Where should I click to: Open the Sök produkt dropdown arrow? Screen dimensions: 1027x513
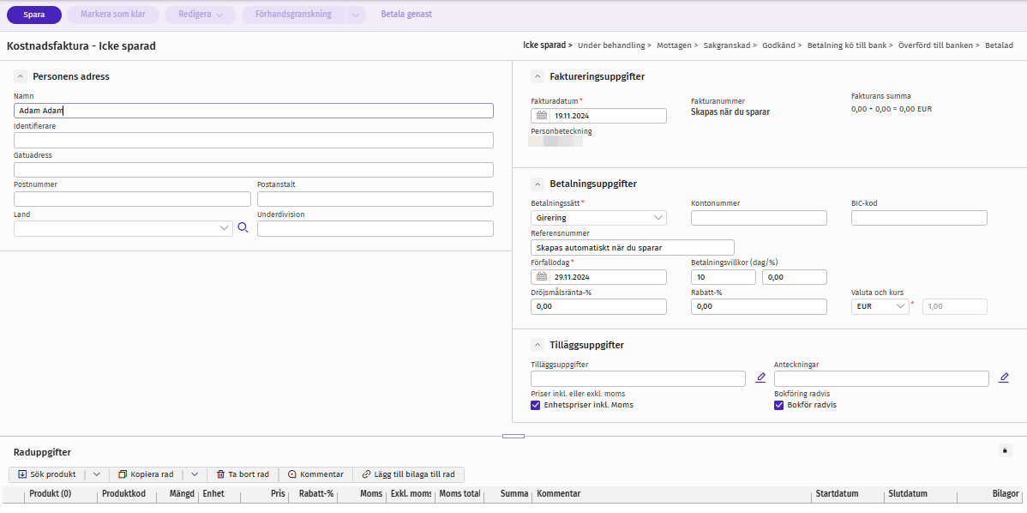point(96,474)
